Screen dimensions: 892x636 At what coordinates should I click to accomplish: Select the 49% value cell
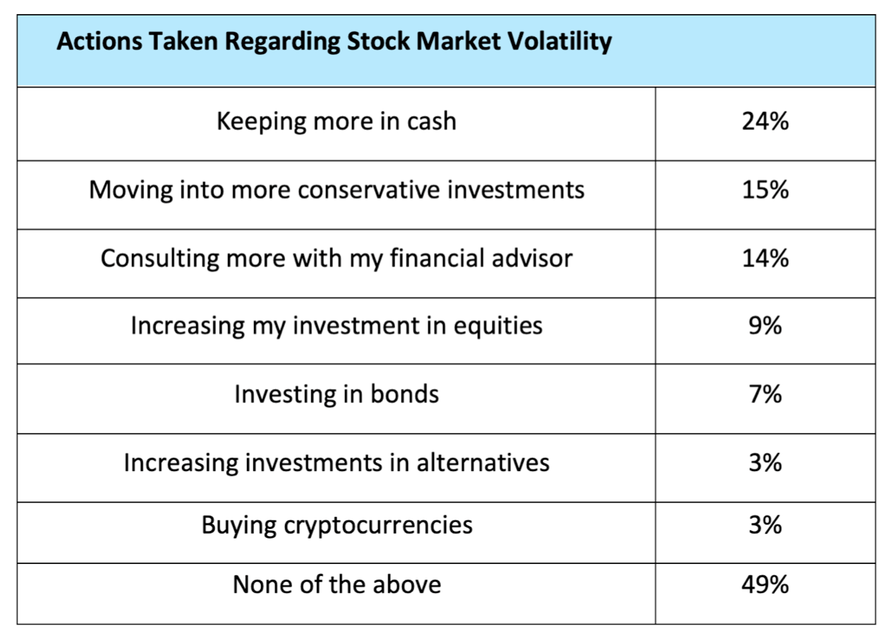click(x=765, y=585)
